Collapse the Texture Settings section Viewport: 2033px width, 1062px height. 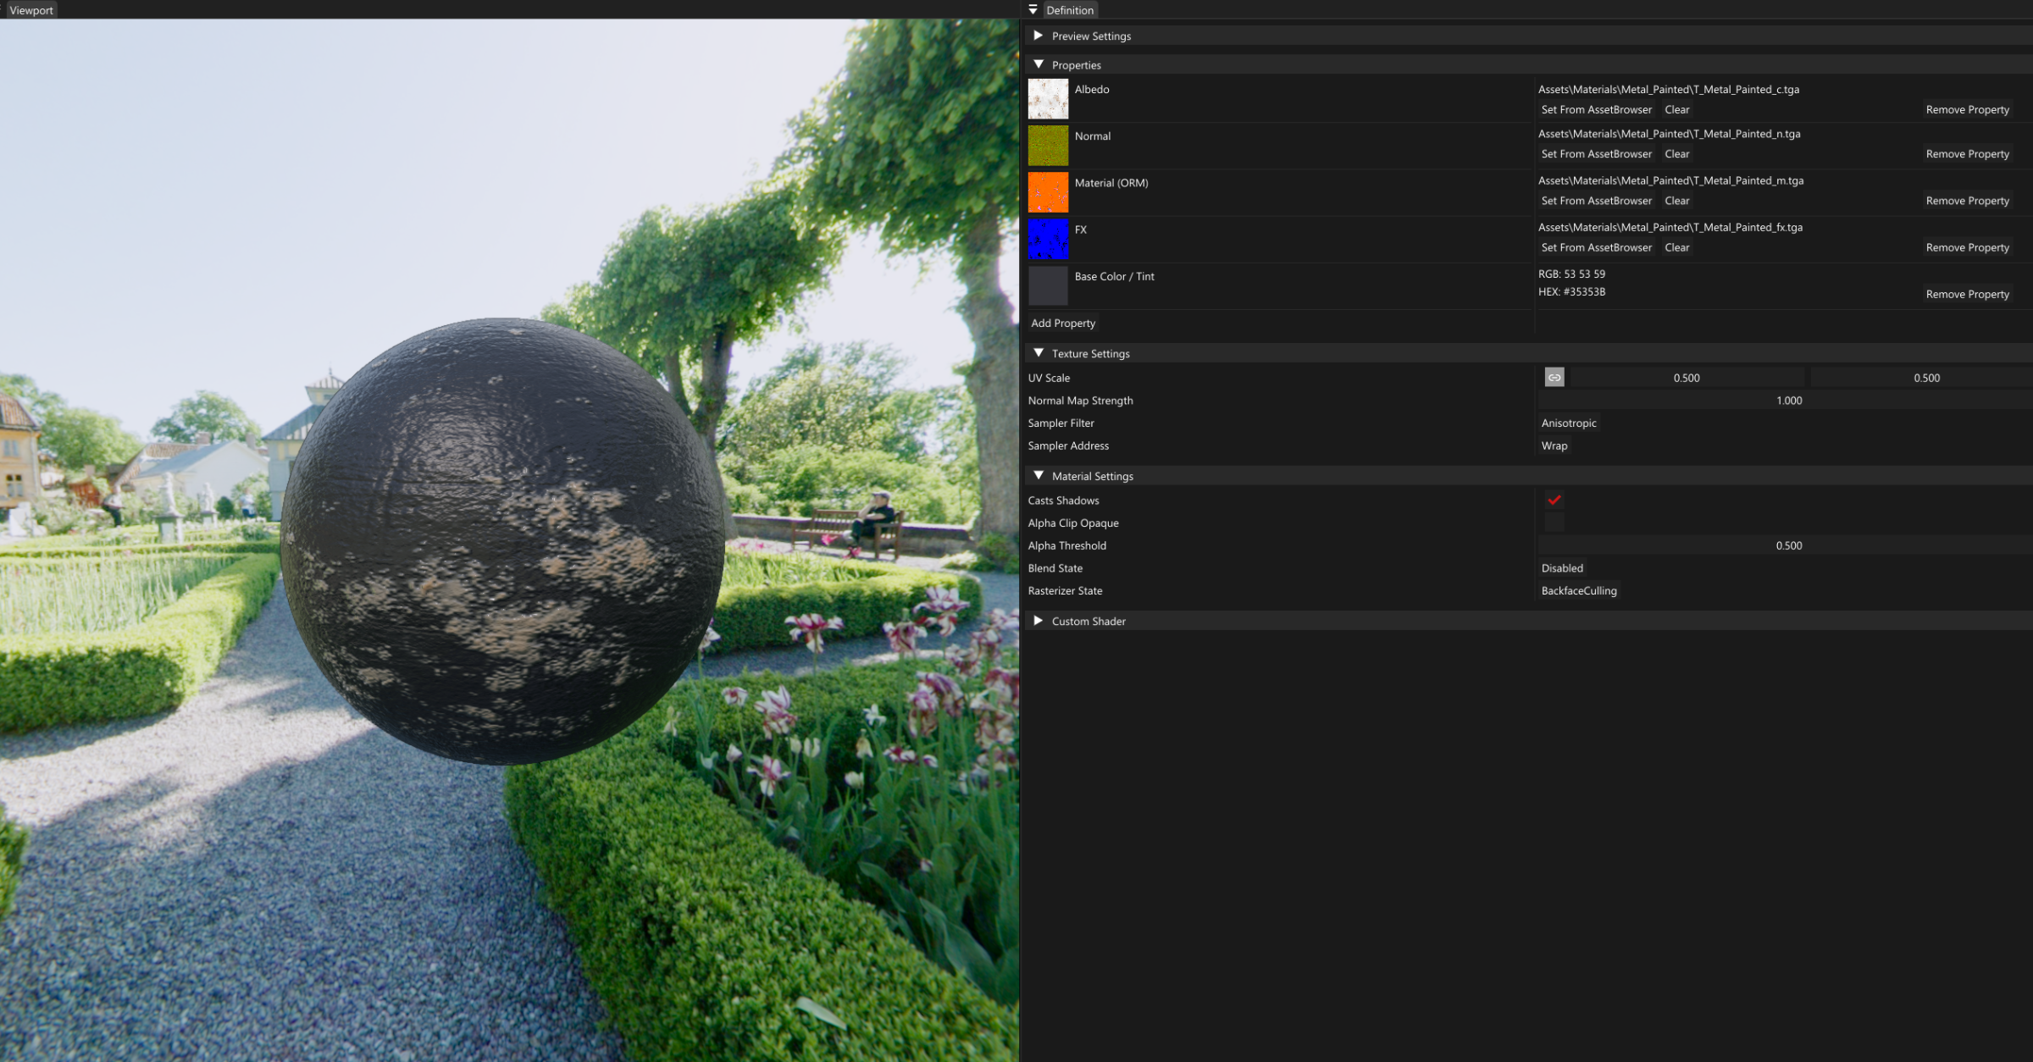tap(1038, 353)
